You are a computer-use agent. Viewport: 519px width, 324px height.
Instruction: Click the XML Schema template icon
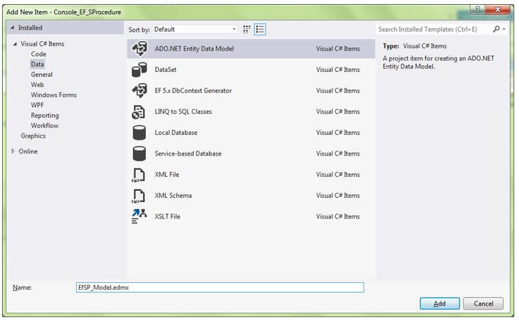pyautogui.click(x=138, y=195)
